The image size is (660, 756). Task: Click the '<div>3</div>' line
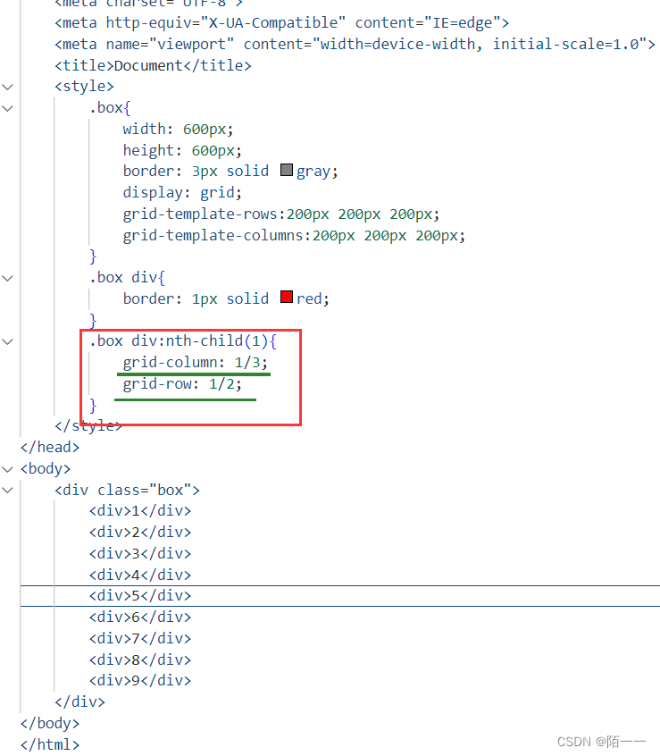[x=140, y=553]
